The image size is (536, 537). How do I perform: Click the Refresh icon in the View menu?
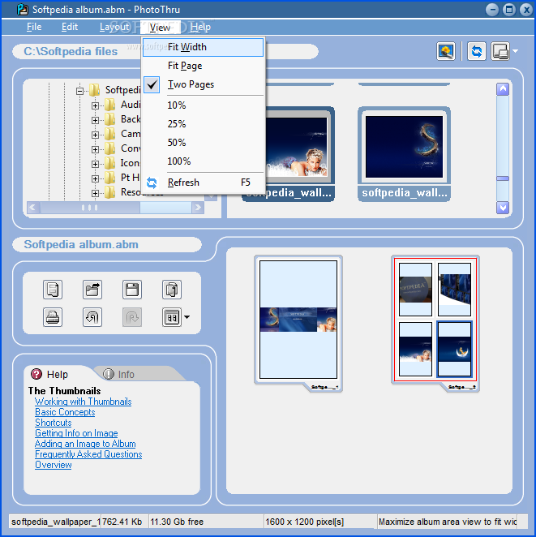click(152, 183)
